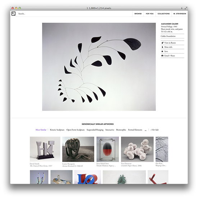The image size is (198, 198).
Task: Click the View in Room icon
Action: [162, 43]
